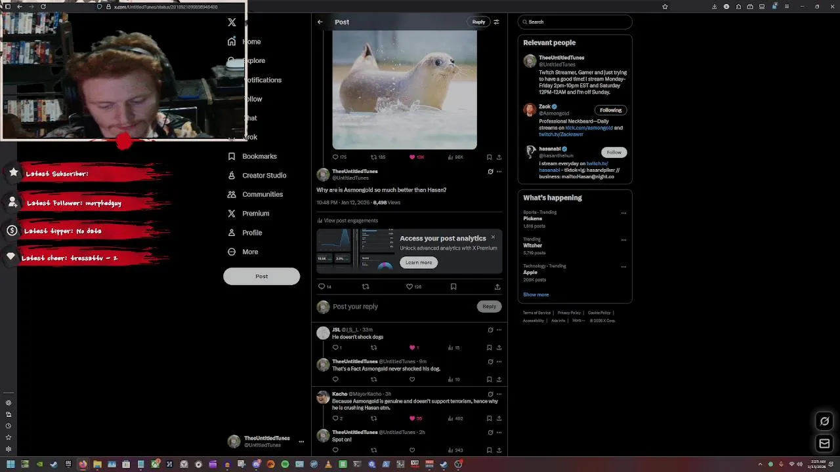Open the seal photo in the post
This screenshot has height=472, width=840.
tap(404, 90)
